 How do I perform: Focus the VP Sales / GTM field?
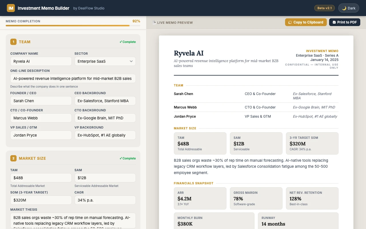41,135
